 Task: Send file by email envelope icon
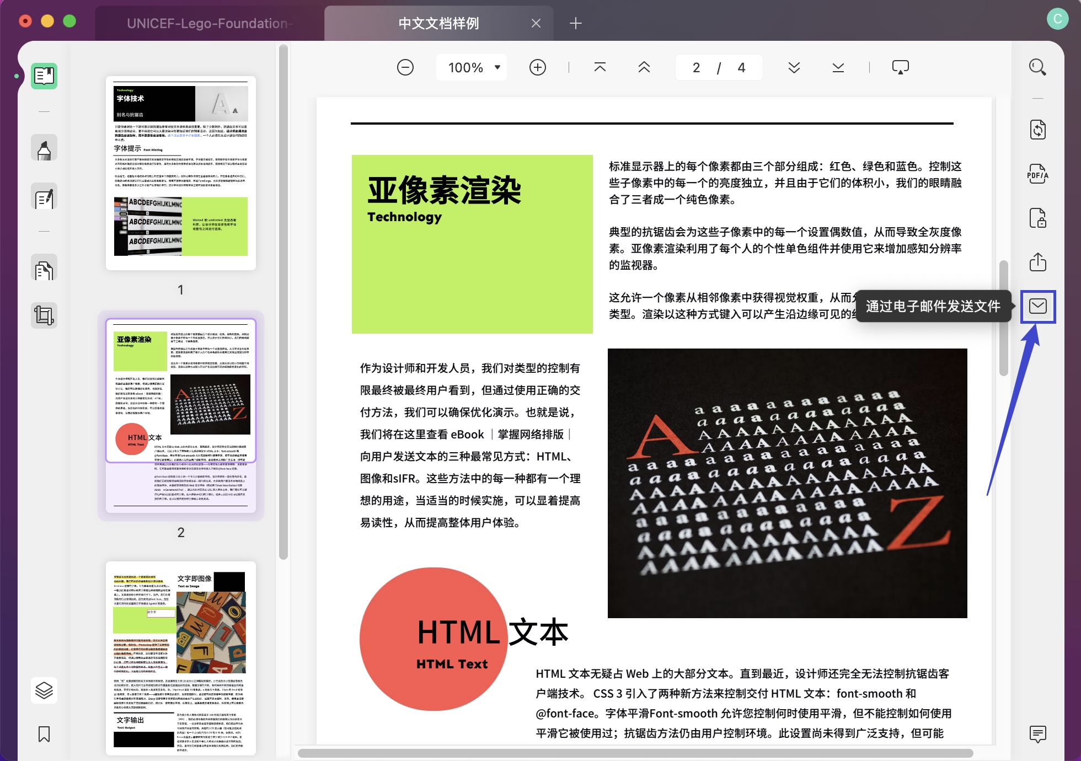pyautogui.click(x=1037, y=306)
